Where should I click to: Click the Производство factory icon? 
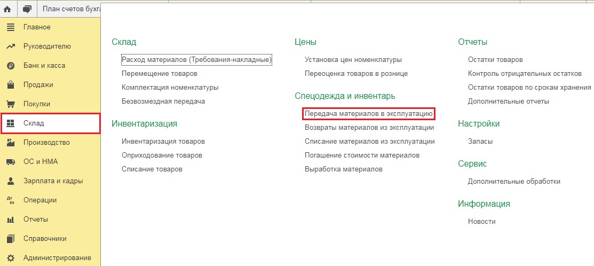click(10, 143)
